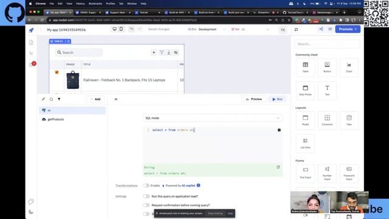
Task: Click into the SQL query editor
Action: point(212,145)
